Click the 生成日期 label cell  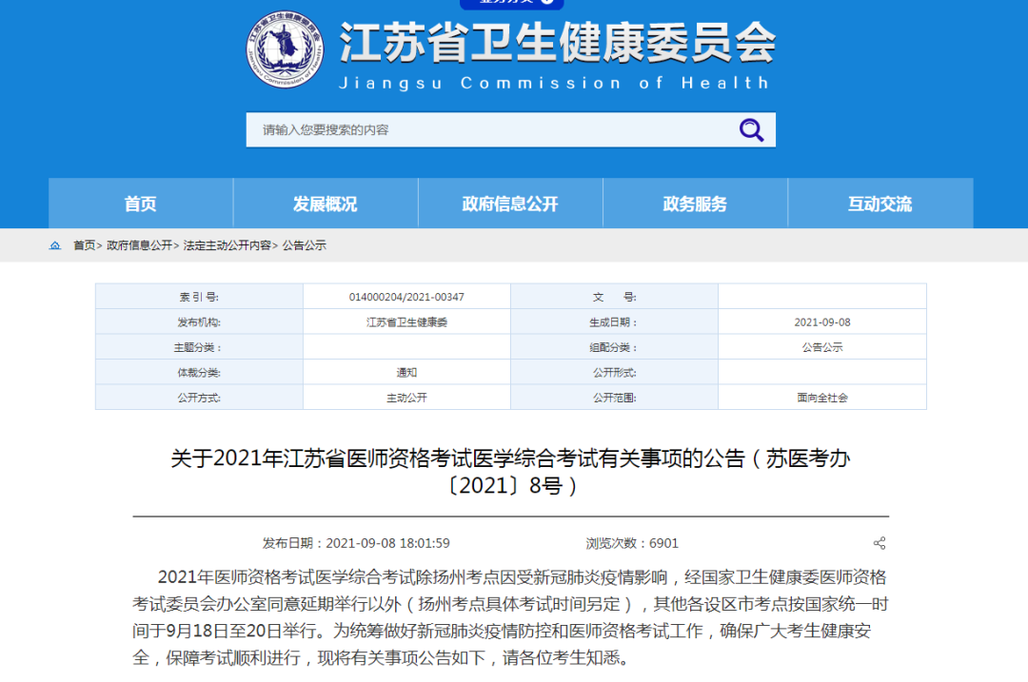tap(614, 322)
